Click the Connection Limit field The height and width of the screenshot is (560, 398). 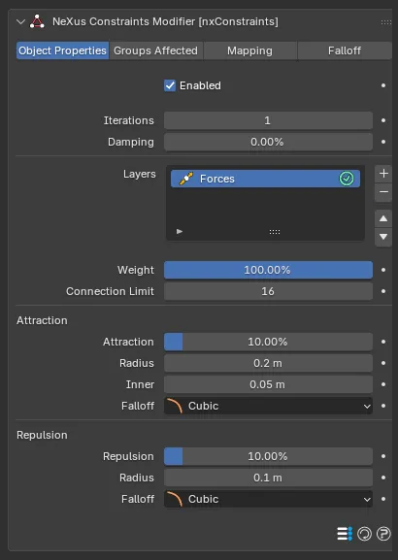268,291
